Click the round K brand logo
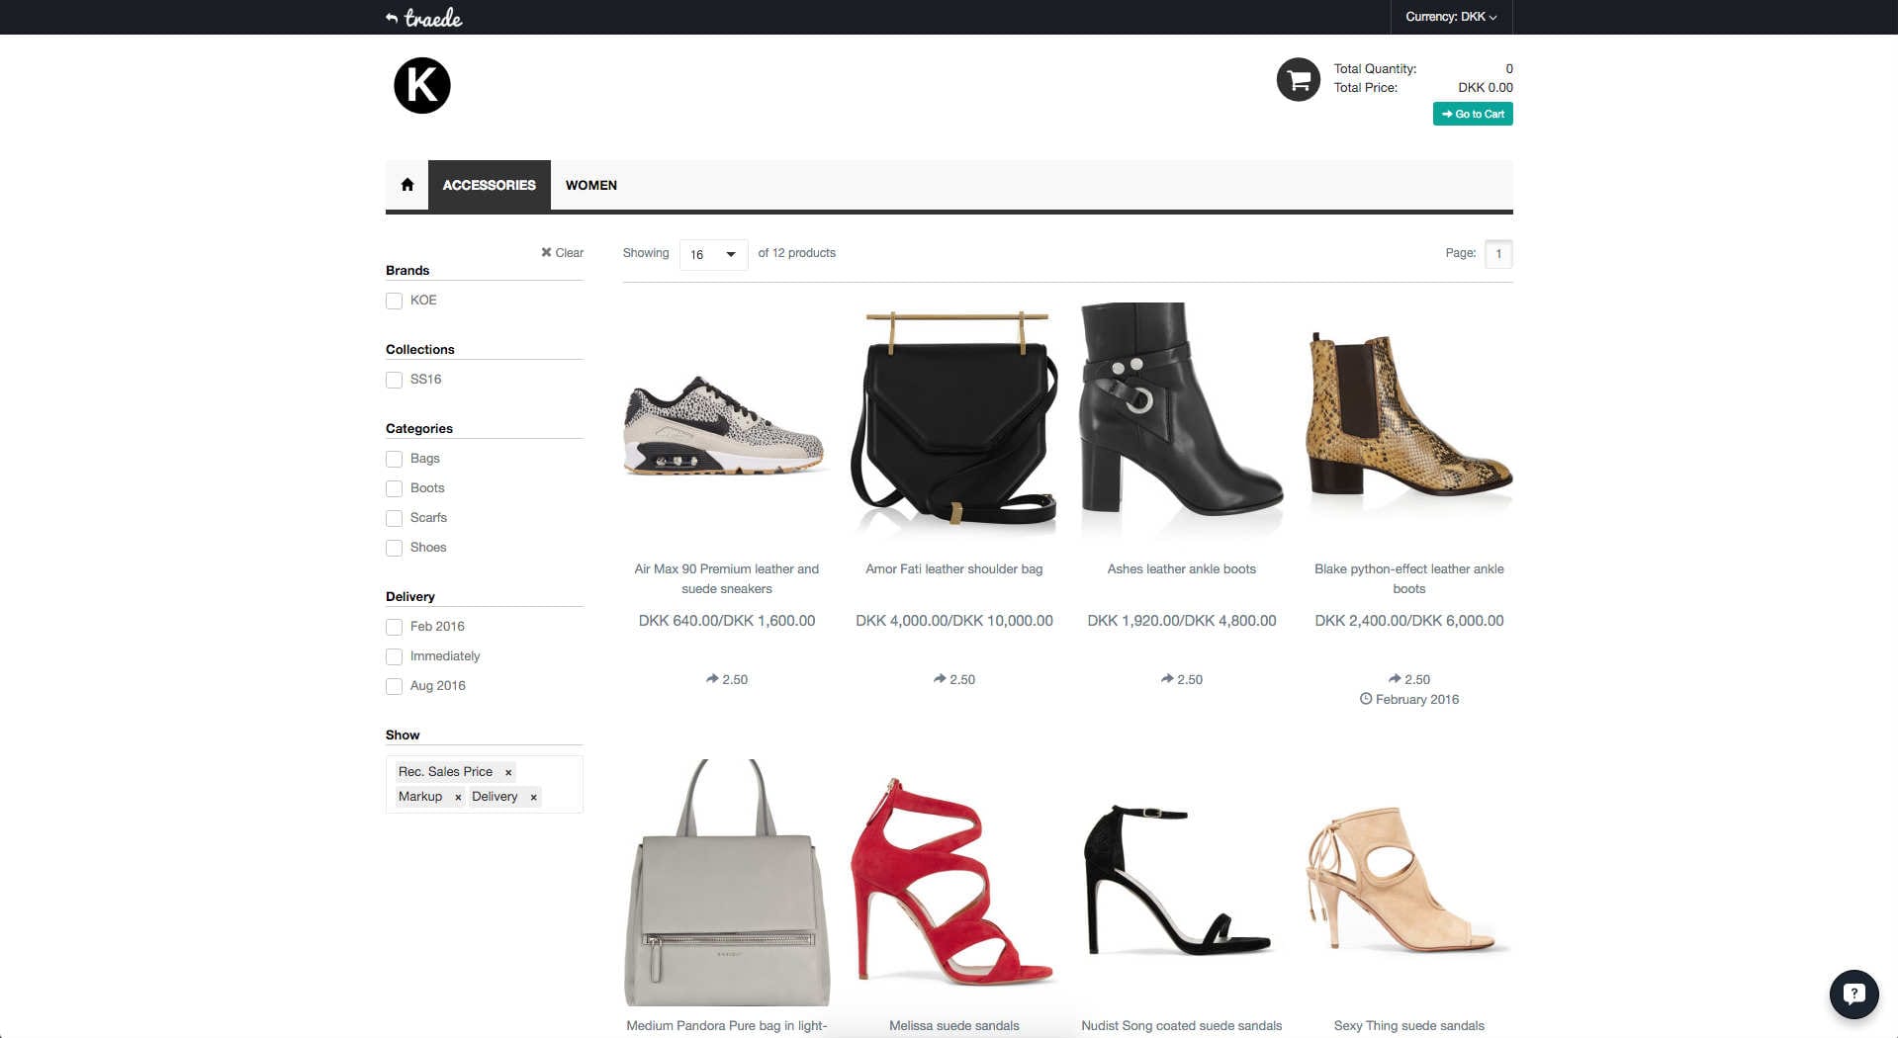1898x1038 pixels. [422, 86]
